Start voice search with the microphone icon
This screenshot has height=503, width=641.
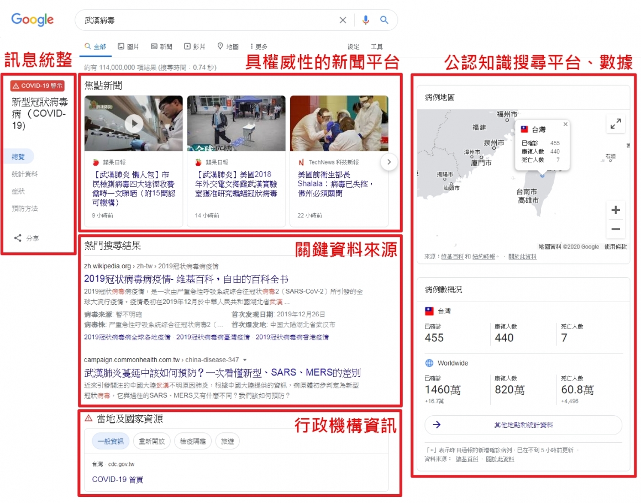pyautogui.click(x=365, y=20)
